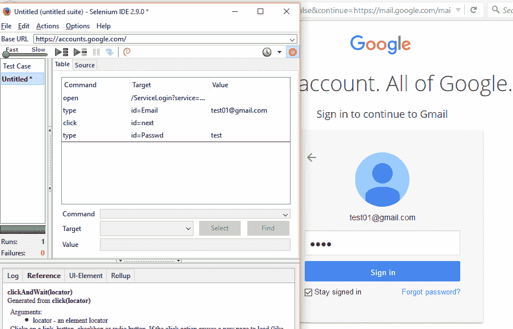Click the test progress bar
The width and height of the screenshot is (513, 329).
click(23, 230)
